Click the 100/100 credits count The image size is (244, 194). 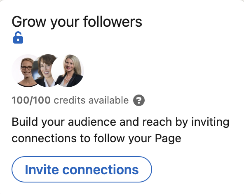[x=31, y=100]
